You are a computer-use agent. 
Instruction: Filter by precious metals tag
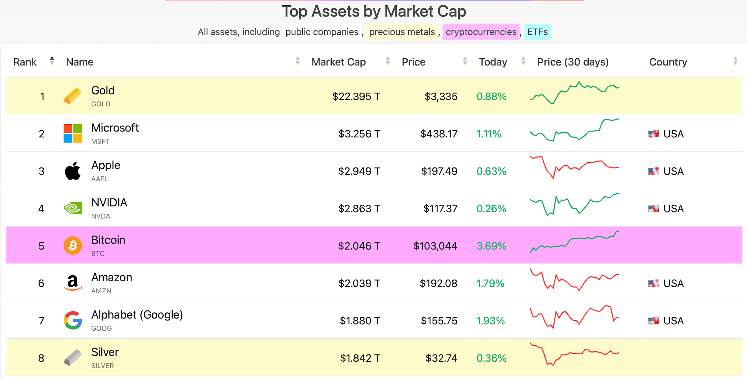tap(402, 32)
